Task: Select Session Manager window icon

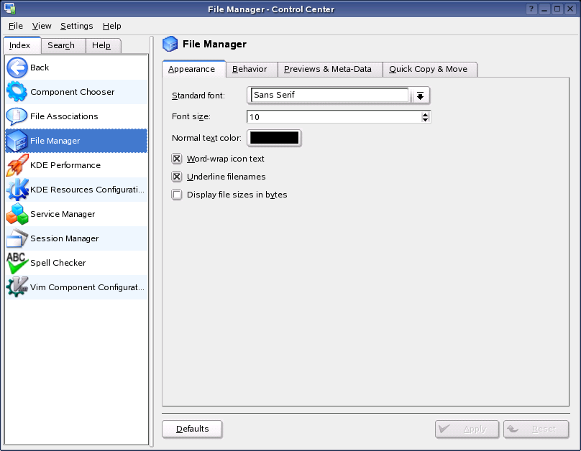Action: [17, 238]
